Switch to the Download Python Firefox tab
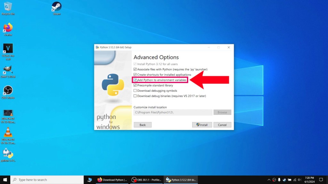 point(112,180)
